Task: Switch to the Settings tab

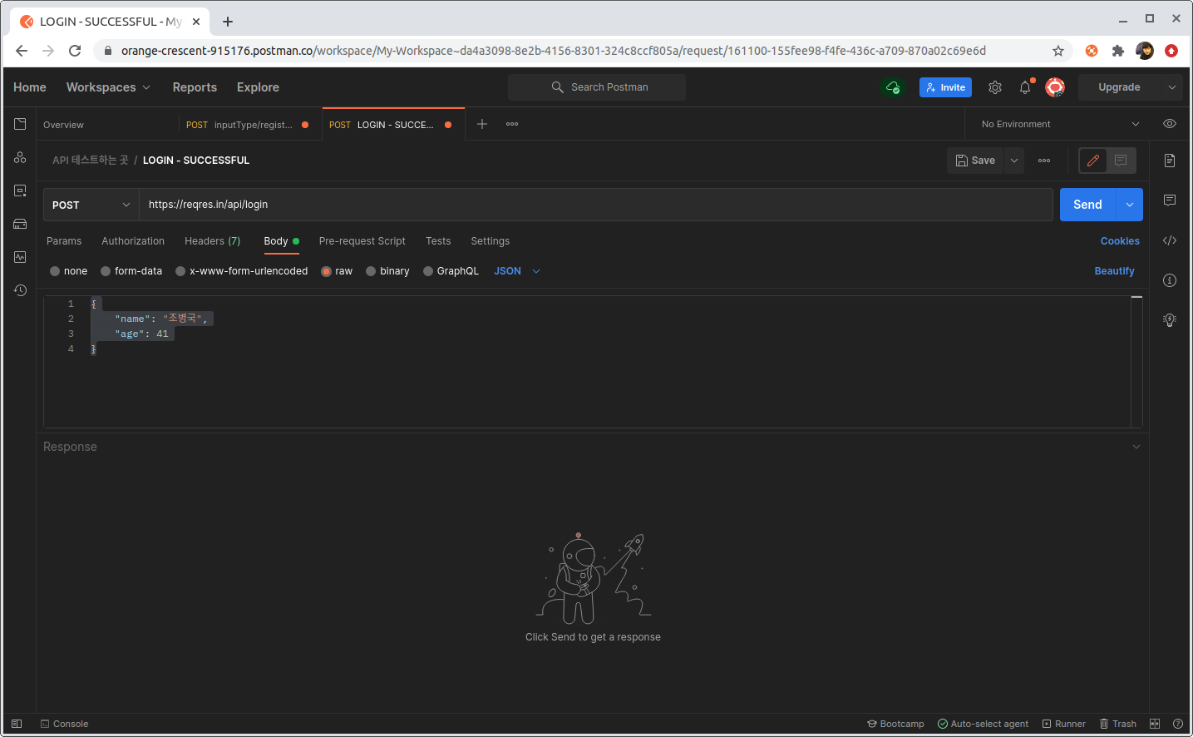Action: pos(491,241)
